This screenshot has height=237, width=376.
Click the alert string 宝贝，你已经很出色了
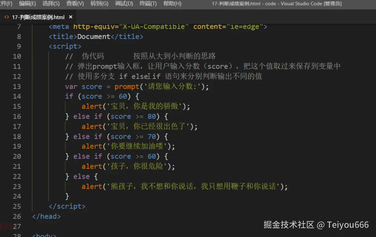click(148, 126)
